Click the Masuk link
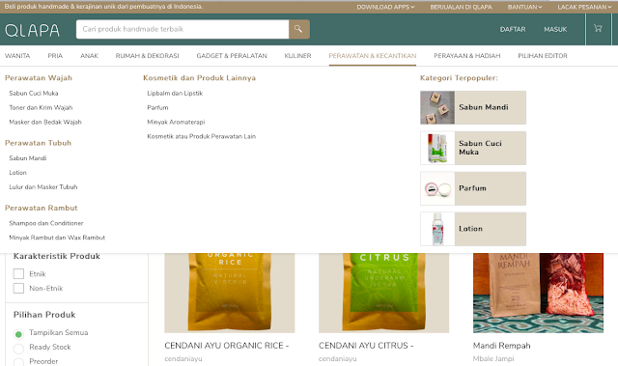Image resolution: width=618 pixels, height=366 pixels. coord(555,30)
